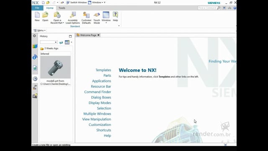Maximize the History panel with the square button
268x151 pixels.
coord(70,36)
